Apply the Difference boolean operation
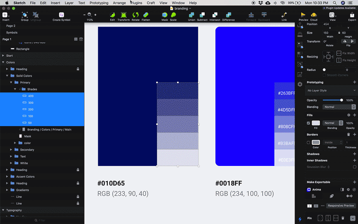Viewport: 358px width, 224px height. (228, 15)
